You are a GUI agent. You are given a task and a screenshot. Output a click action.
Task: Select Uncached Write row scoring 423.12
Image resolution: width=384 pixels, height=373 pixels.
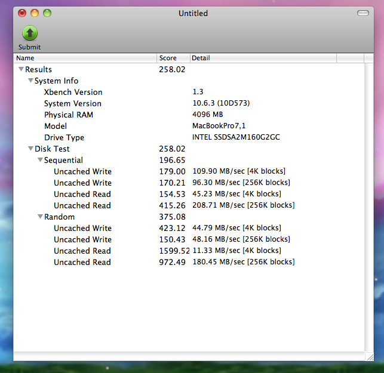189,228
